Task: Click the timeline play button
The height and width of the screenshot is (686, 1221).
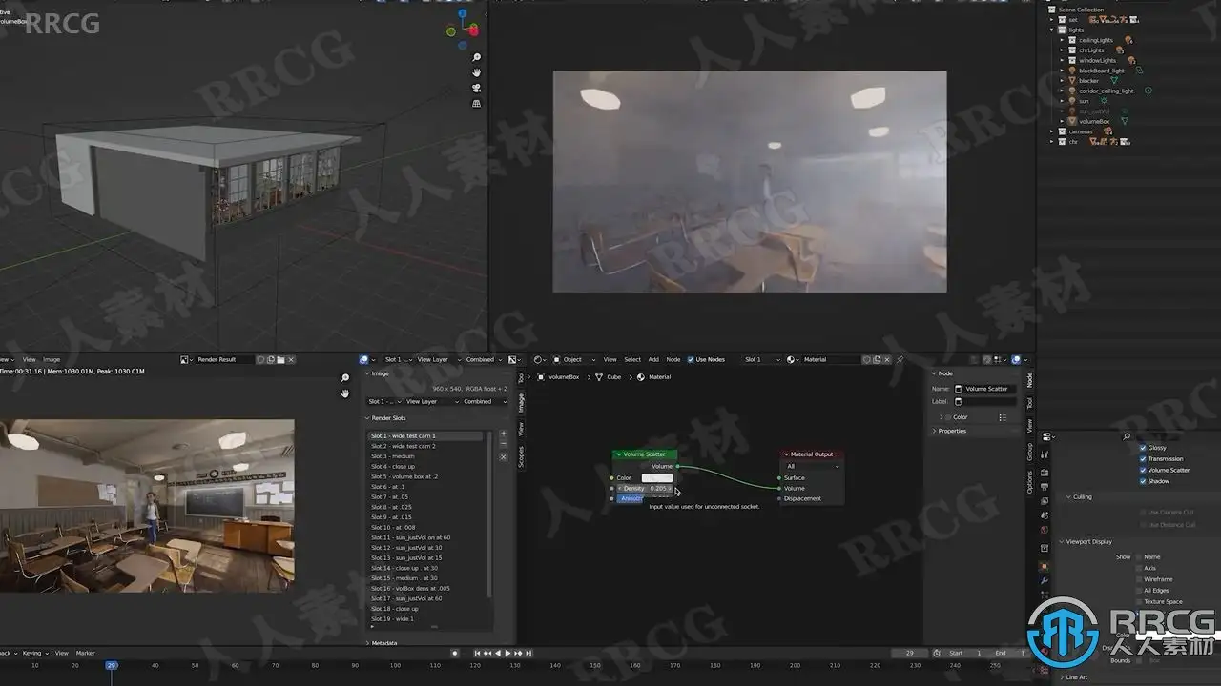Action: pos(507,653)
